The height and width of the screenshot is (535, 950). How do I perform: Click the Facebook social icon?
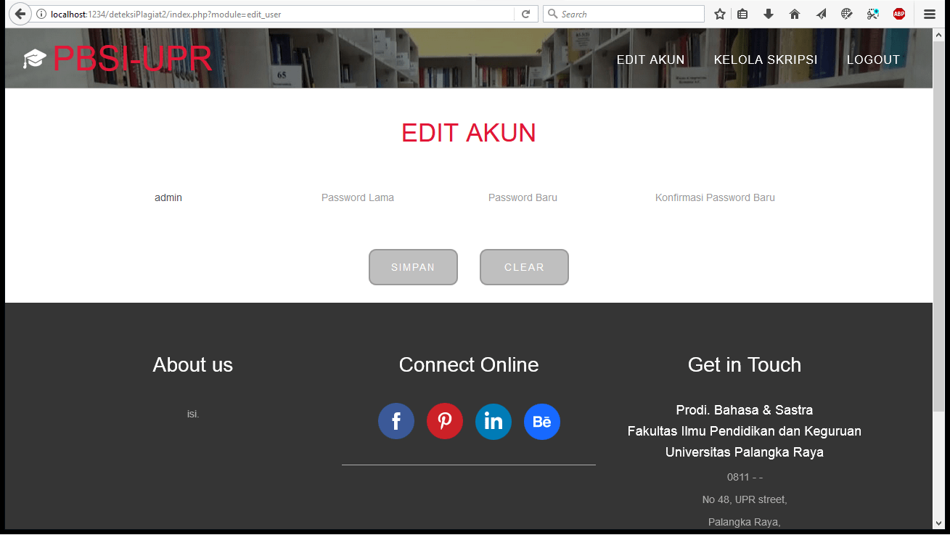point(396,421)
